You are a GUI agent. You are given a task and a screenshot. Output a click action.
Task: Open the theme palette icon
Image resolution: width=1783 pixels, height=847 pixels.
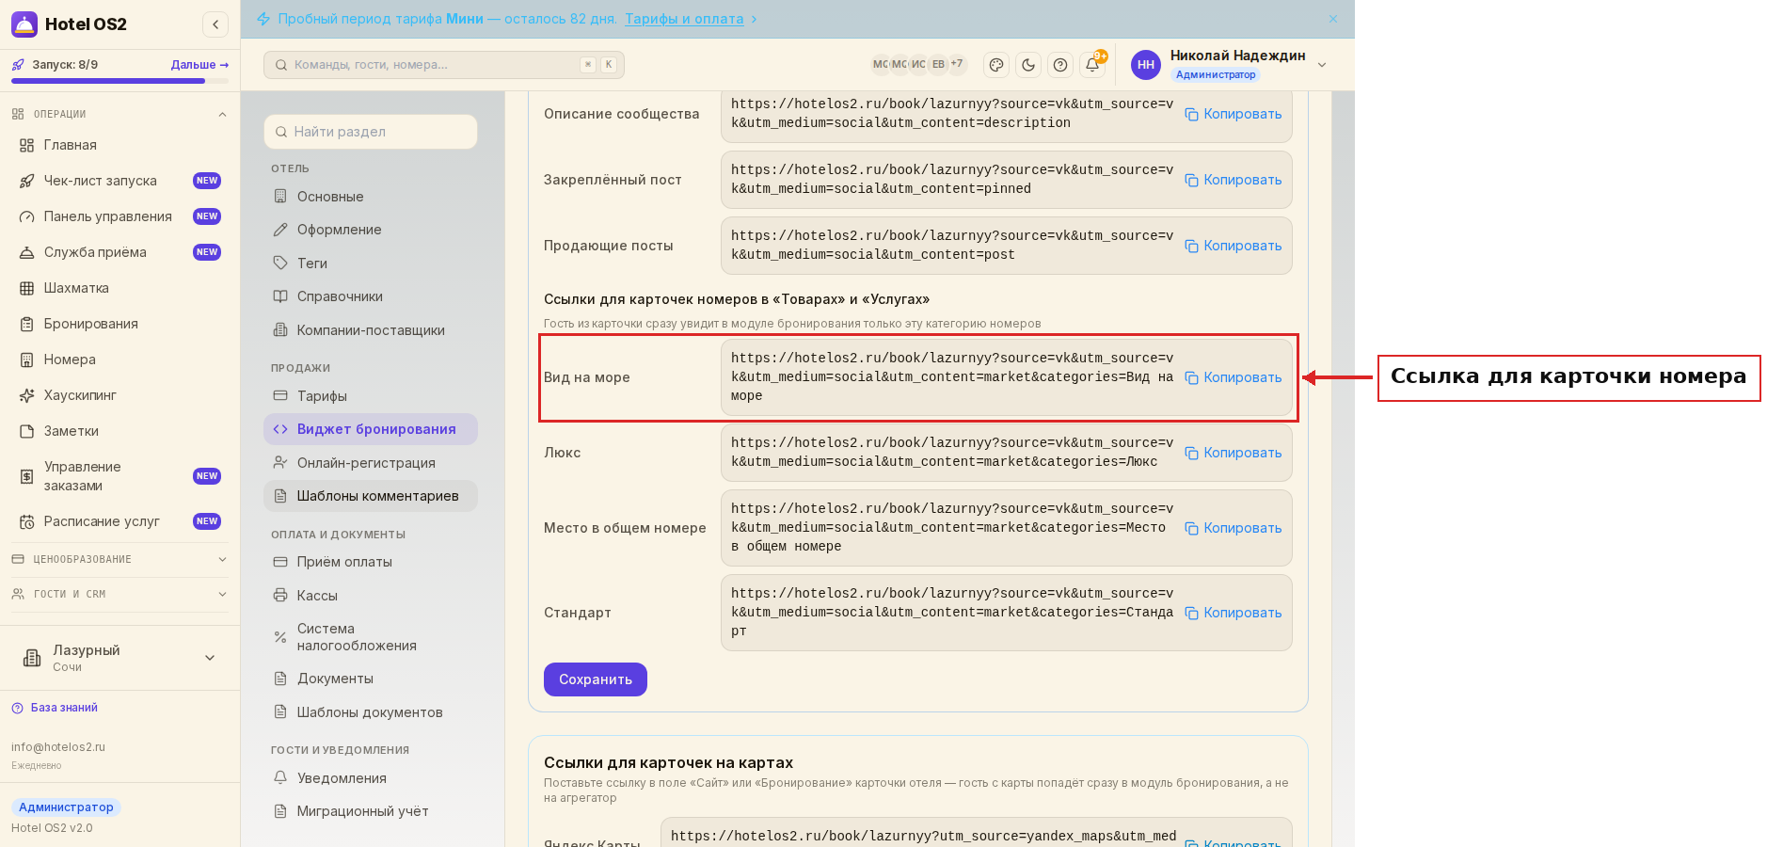pos(996,65)
